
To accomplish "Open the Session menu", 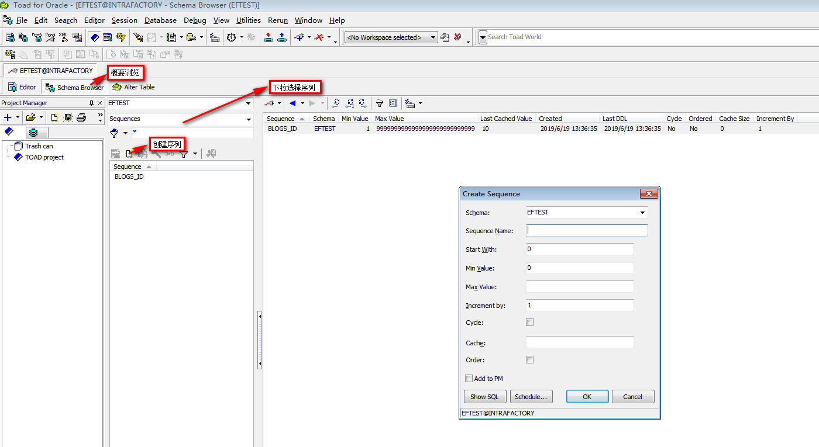I will (125, 20).
